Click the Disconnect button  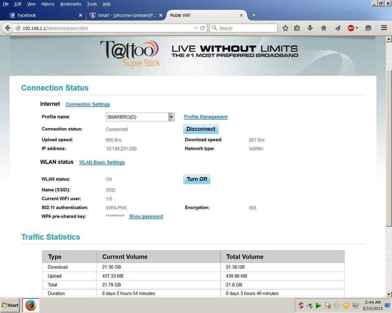point(201,129)
